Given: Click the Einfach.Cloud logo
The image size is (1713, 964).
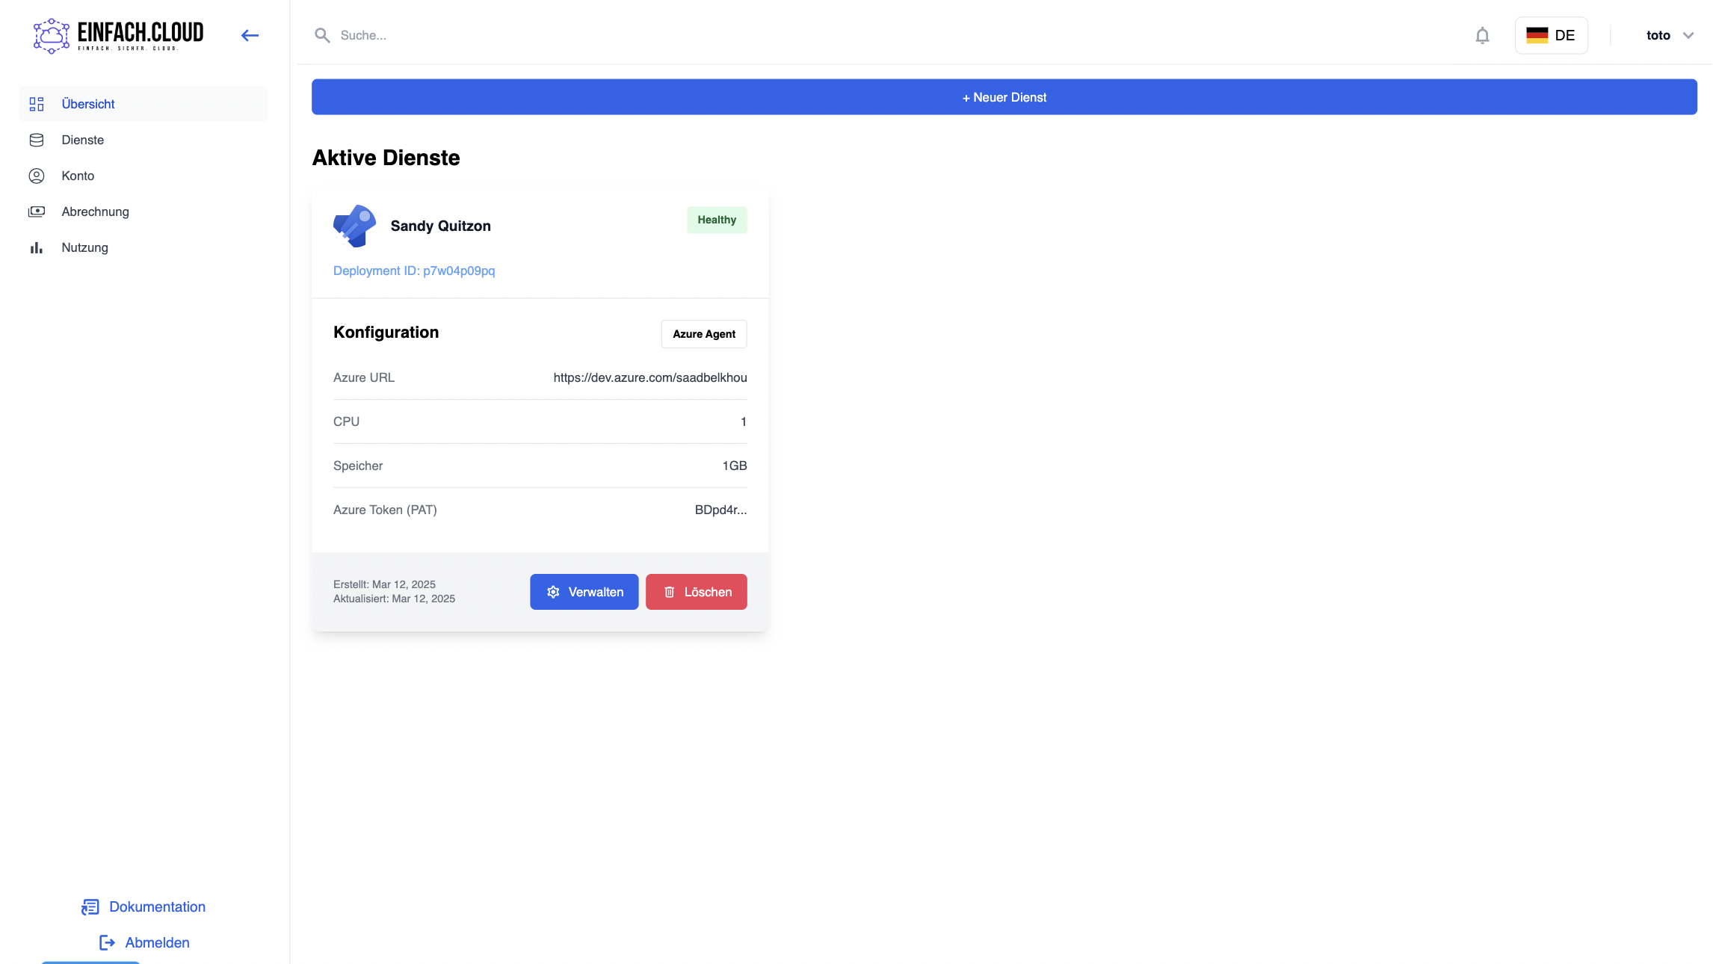Looking at the screenshot, I should click(118, 35).
